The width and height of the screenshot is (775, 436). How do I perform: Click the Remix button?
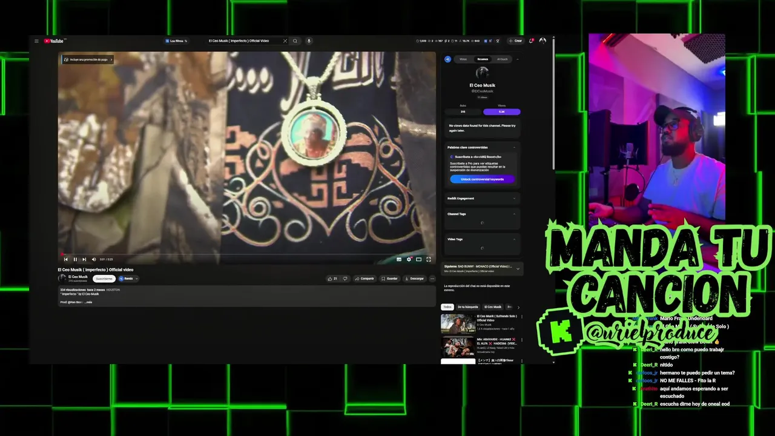[x=127, y=279]
